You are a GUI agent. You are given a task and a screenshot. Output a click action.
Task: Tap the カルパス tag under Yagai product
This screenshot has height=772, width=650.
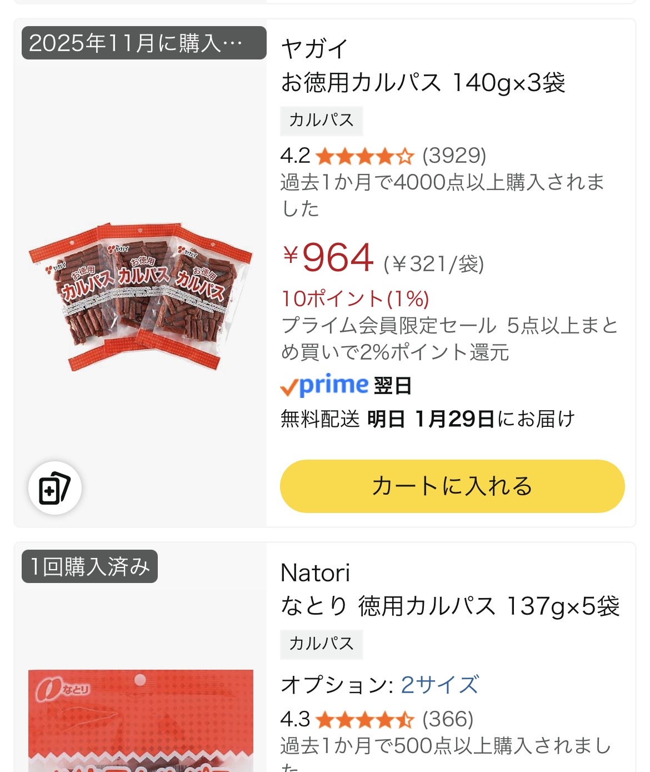321,121
